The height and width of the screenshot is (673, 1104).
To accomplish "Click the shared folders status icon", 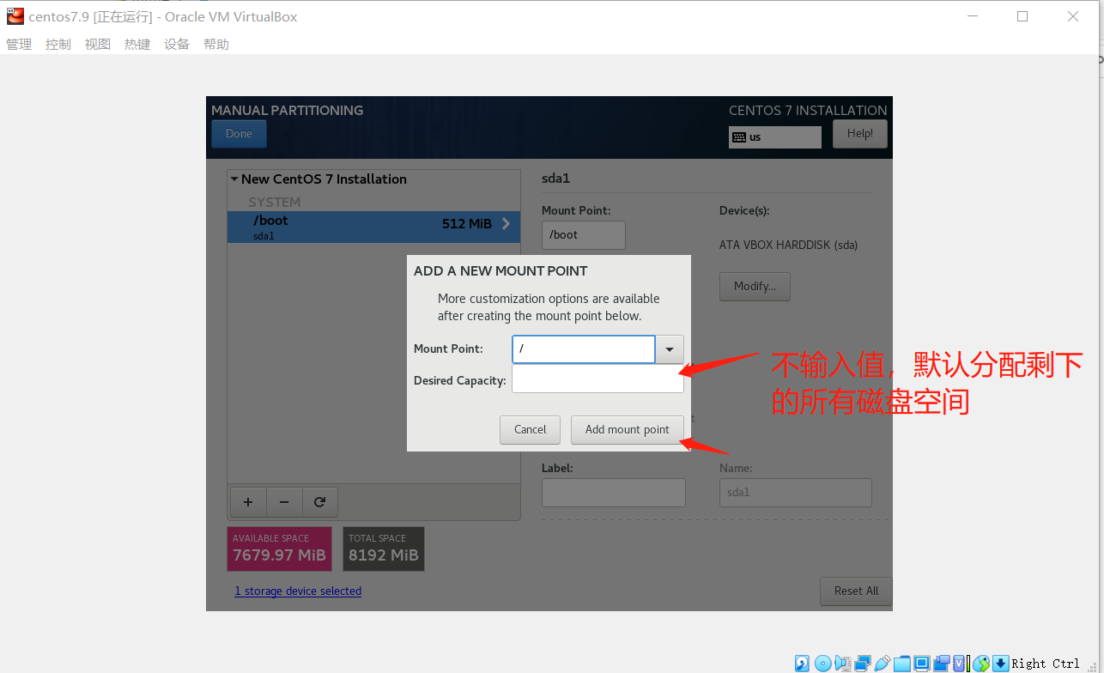I will pyautogui.click(x=902, y=664).
